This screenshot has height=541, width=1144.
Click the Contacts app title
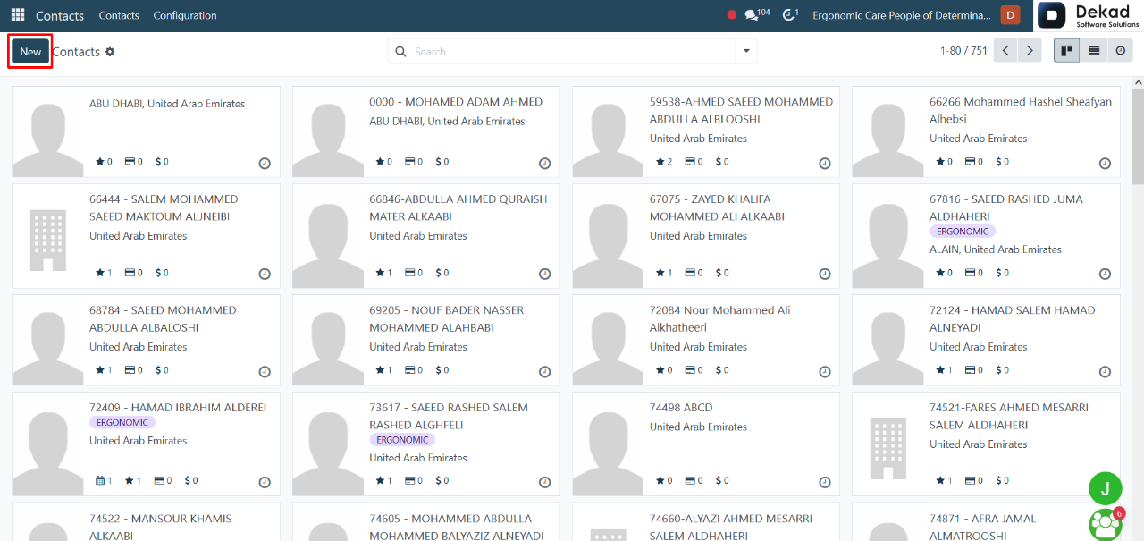[60, 15]
